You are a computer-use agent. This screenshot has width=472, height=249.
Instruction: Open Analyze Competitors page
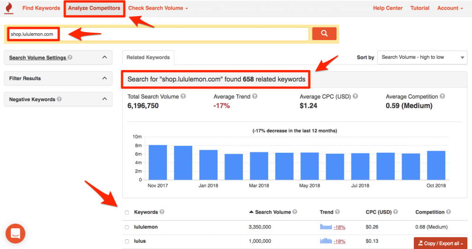click(x=94, y=8)
